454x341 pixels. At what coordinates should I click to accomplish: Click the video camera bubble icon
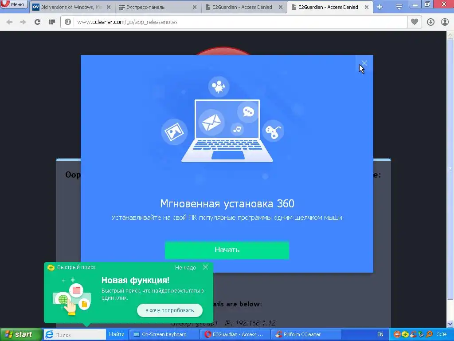coord(219,86)
